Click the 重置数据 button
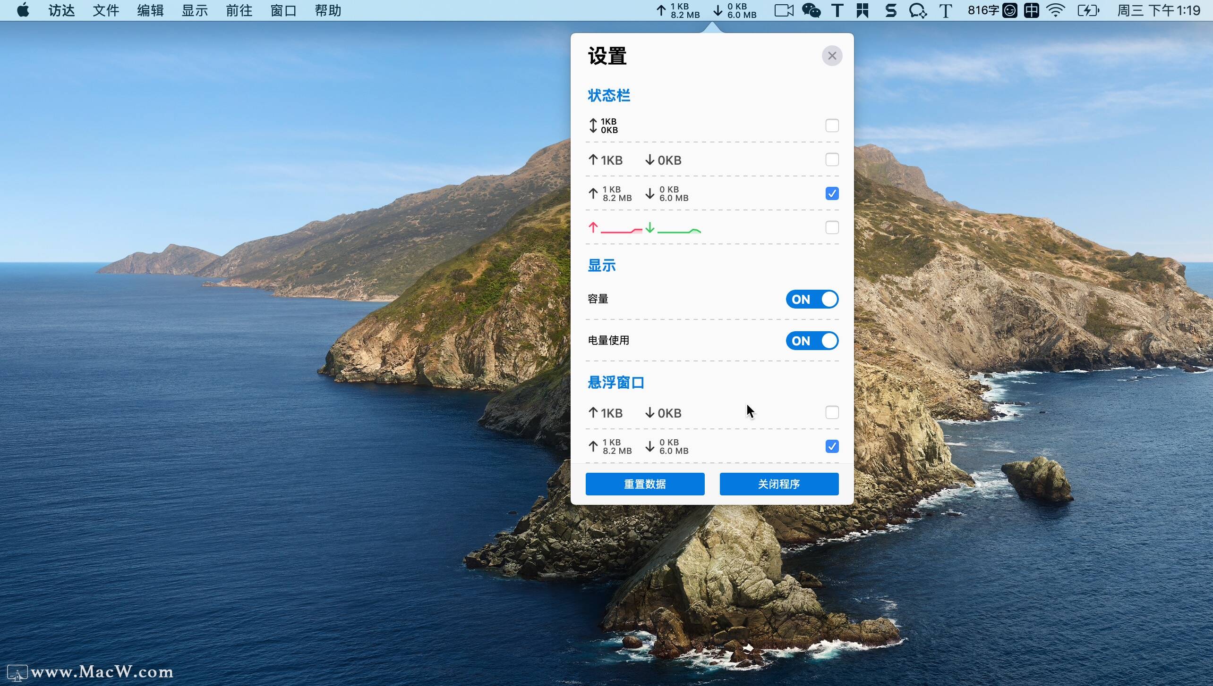The width and height of the screenshot is (1213, 686). click(645, 484)
